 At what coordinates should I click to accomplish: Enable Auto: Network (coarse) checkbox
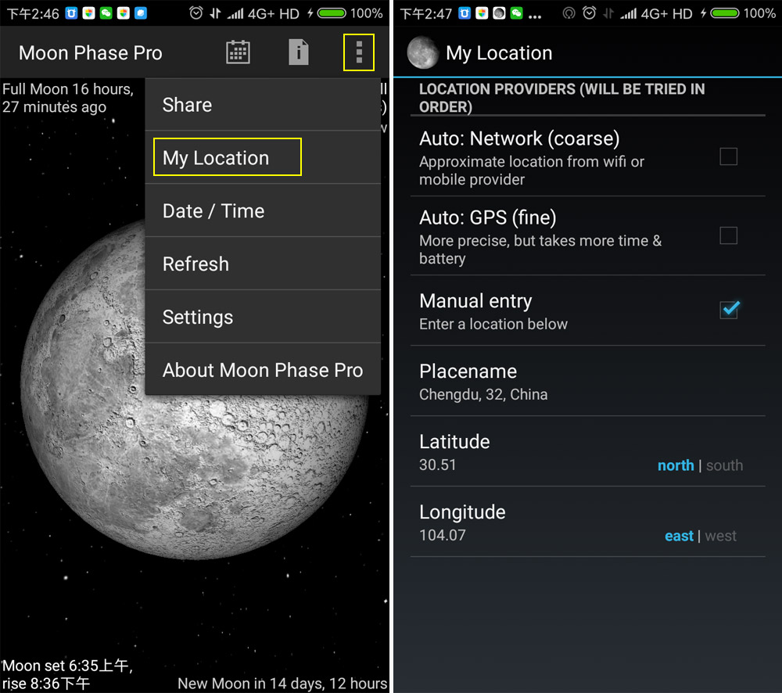click(x=728, y=156)
